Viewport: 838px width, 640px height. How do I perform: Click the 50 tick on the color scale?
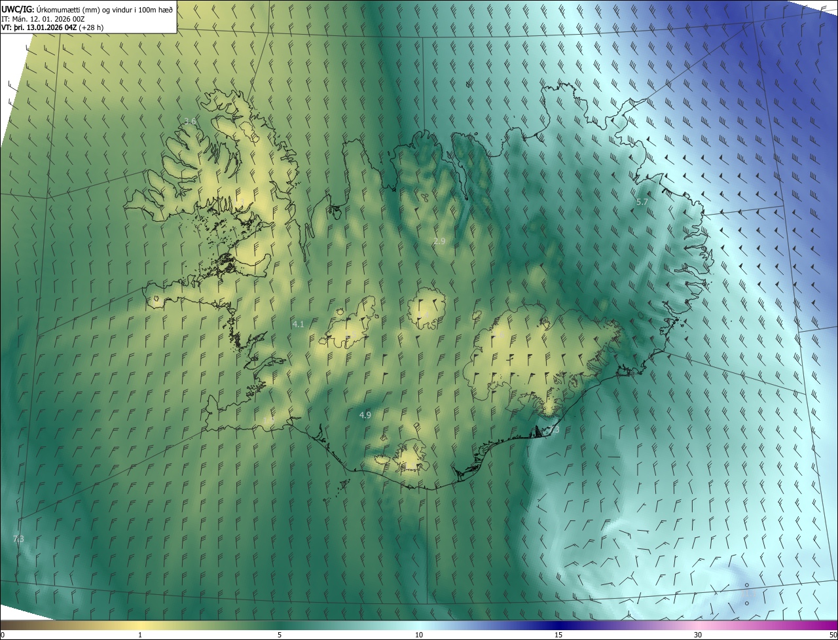[x=832, y=635]
